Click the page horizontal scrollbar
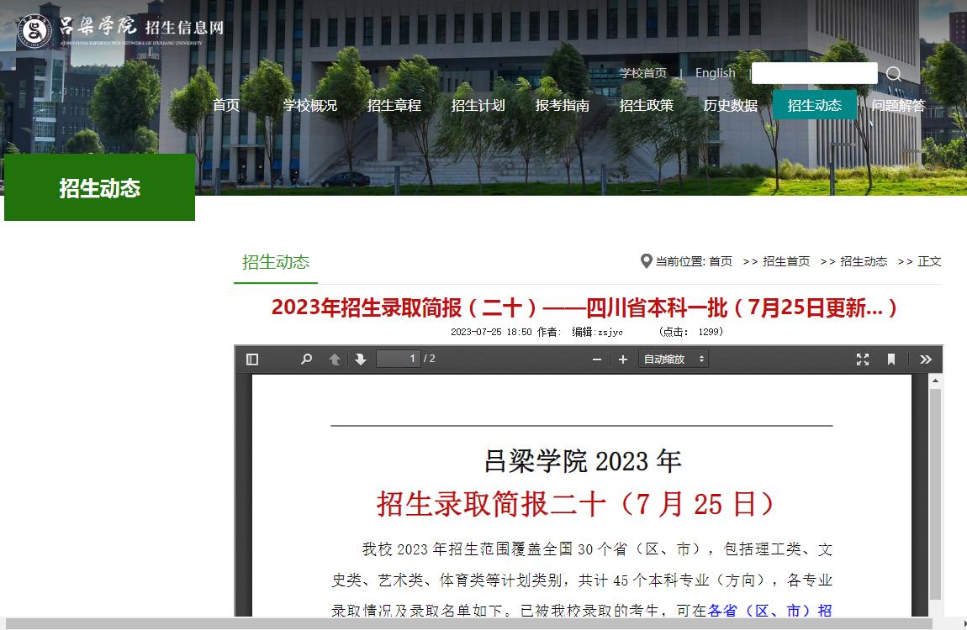The width and height of the screenshot is (967, 630). (x=468, y=624)
